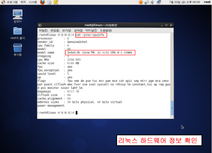Open the terminal 도움말(H) menu

tap(106, 31)
